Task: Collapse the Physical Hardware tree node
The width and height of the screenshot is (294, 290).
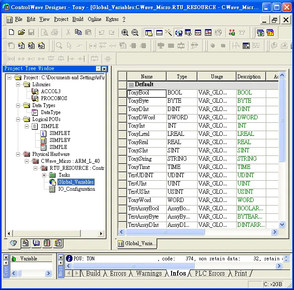Action: tap(18, 154)
